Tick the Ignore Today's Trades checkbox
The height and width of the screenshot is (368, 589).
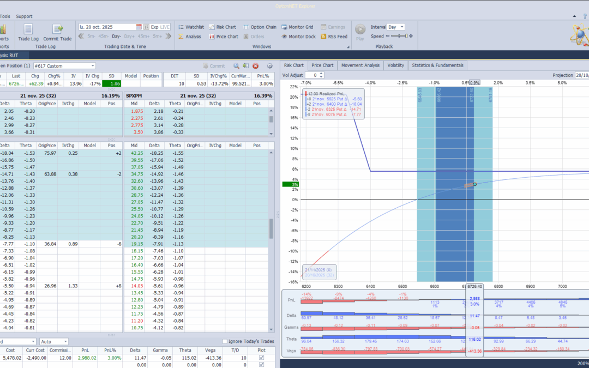coord(225,341)
